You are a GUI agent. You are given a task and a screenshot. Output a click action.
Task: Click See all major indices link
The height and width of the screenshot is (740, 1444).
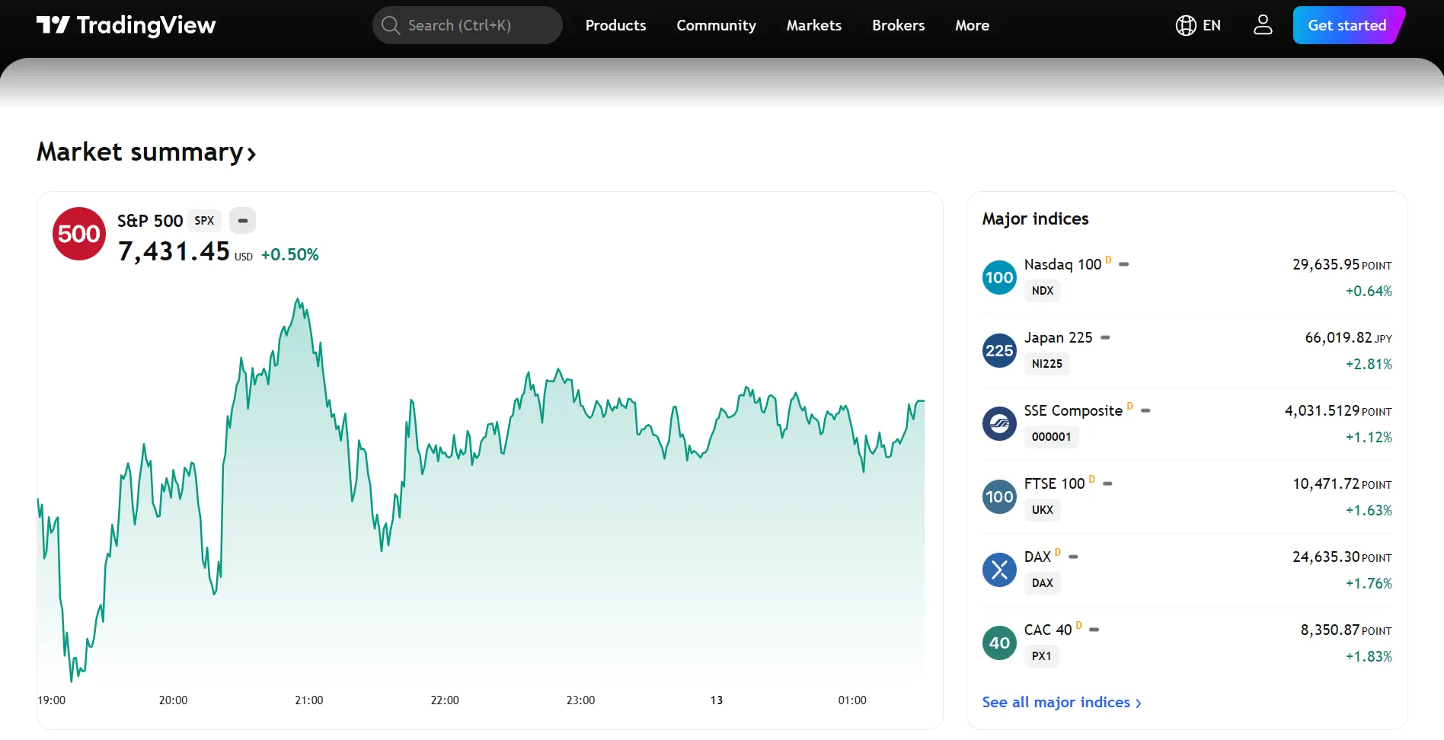pos(1061,702)
